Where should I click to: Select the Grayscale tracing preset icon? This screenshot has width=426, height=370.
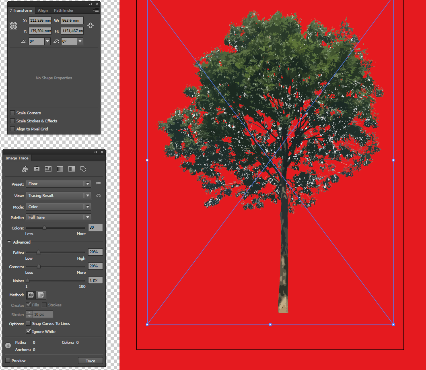click(60, 169)
